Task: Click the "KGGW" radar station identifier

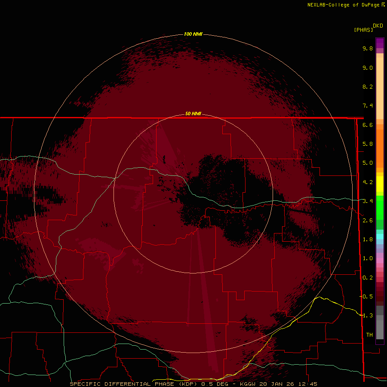Action: tap(248, 384)
